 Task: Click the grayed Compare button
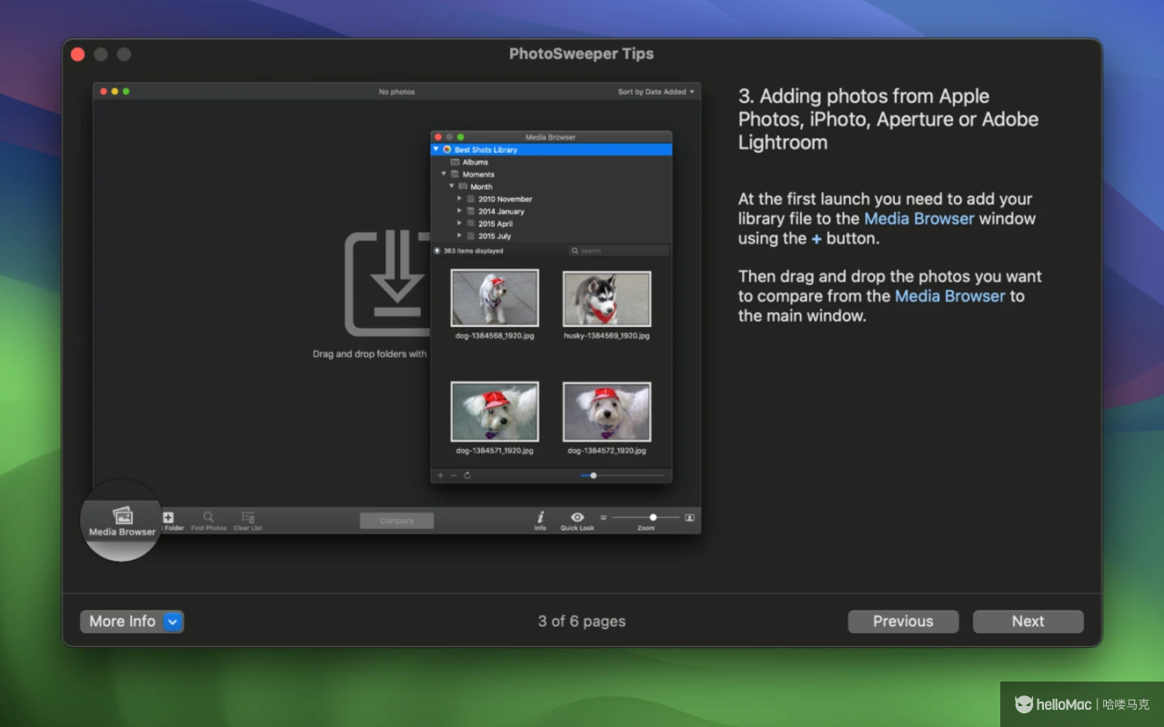point(396,521)
